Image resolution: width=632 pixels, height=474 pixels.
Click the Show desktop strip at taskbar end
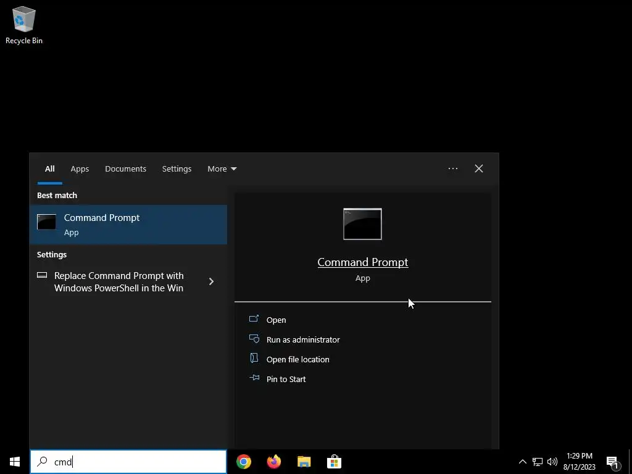[x=630, y=462]
